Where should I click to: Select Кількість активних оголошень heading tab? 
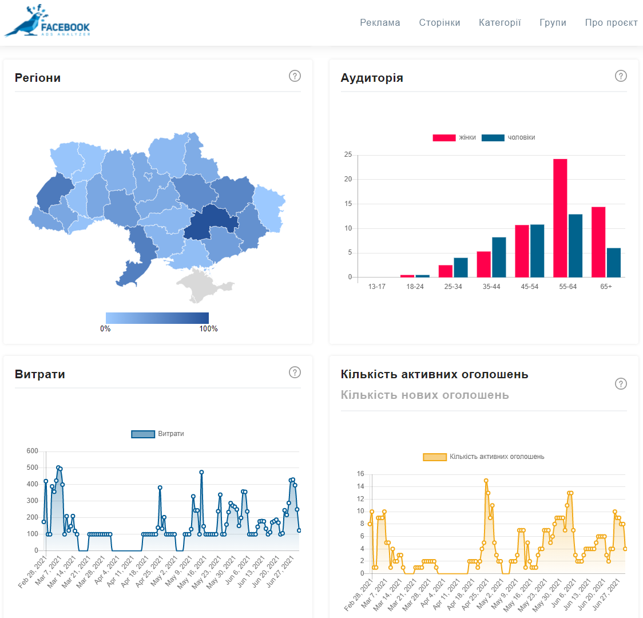click(434, 374)
